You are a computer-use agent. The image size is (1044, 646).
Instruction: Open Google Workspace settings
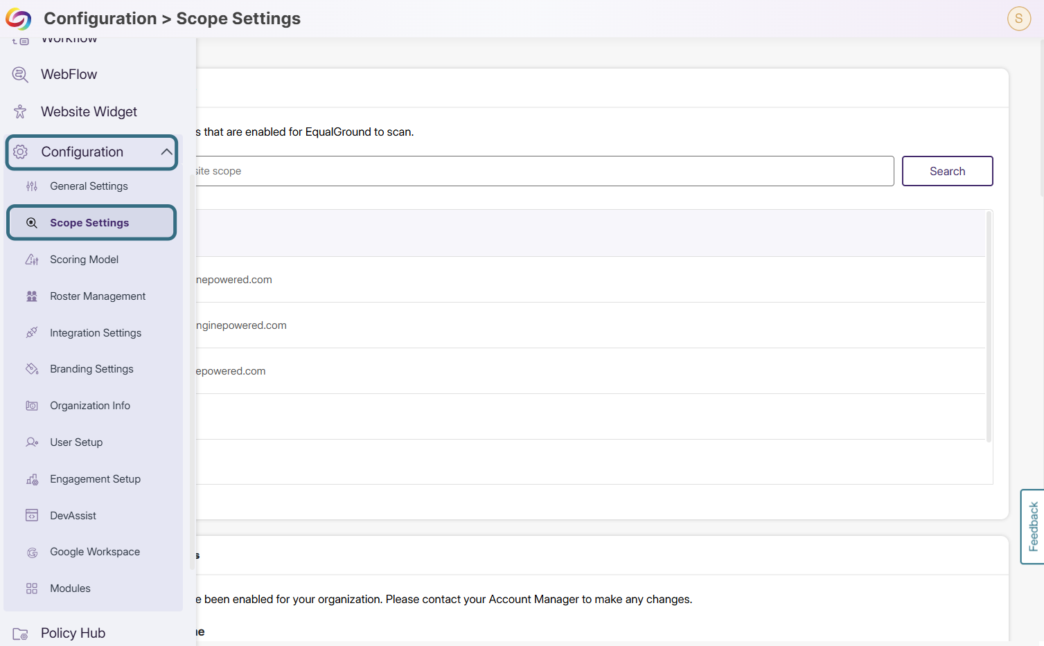pyautogui.click(x=95, y=552)
